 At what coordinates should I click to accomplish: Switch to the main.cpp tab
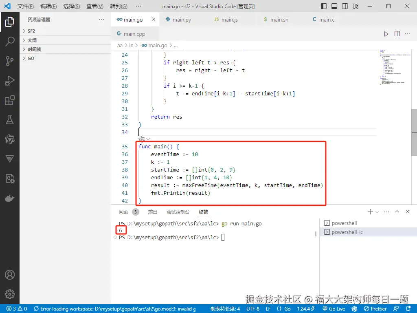(135, 34)
